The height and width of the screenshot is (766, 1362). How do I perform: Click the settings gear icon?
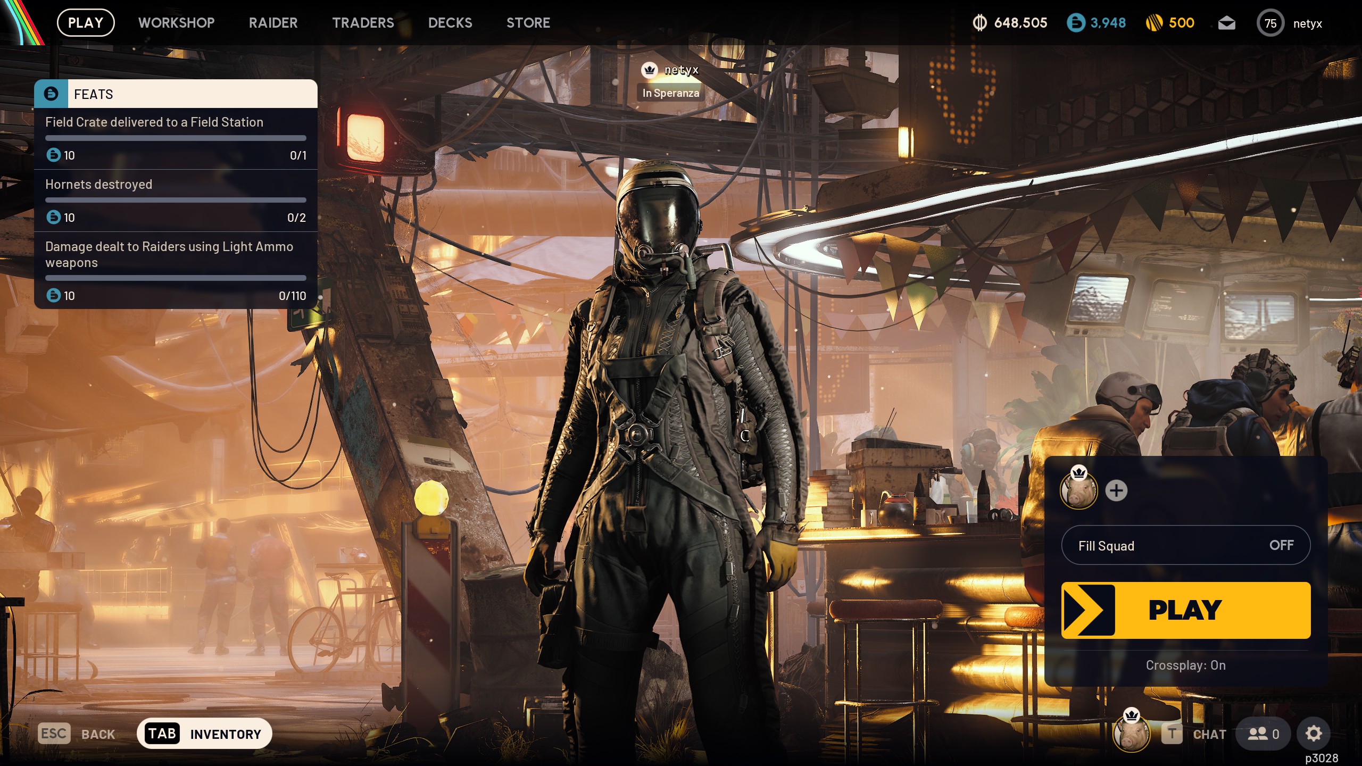tap(1313, 734)
